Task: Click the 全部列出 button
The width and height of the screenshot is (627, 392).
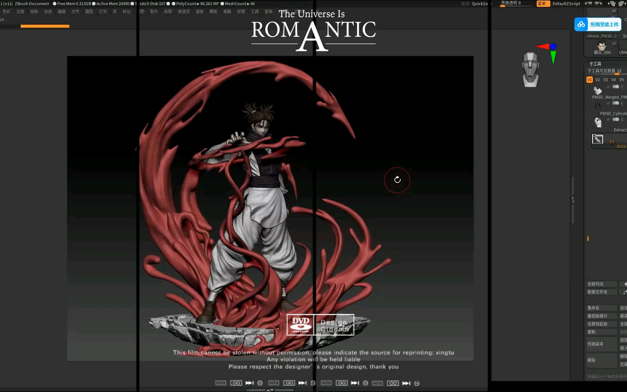Action: pos(602,284)
